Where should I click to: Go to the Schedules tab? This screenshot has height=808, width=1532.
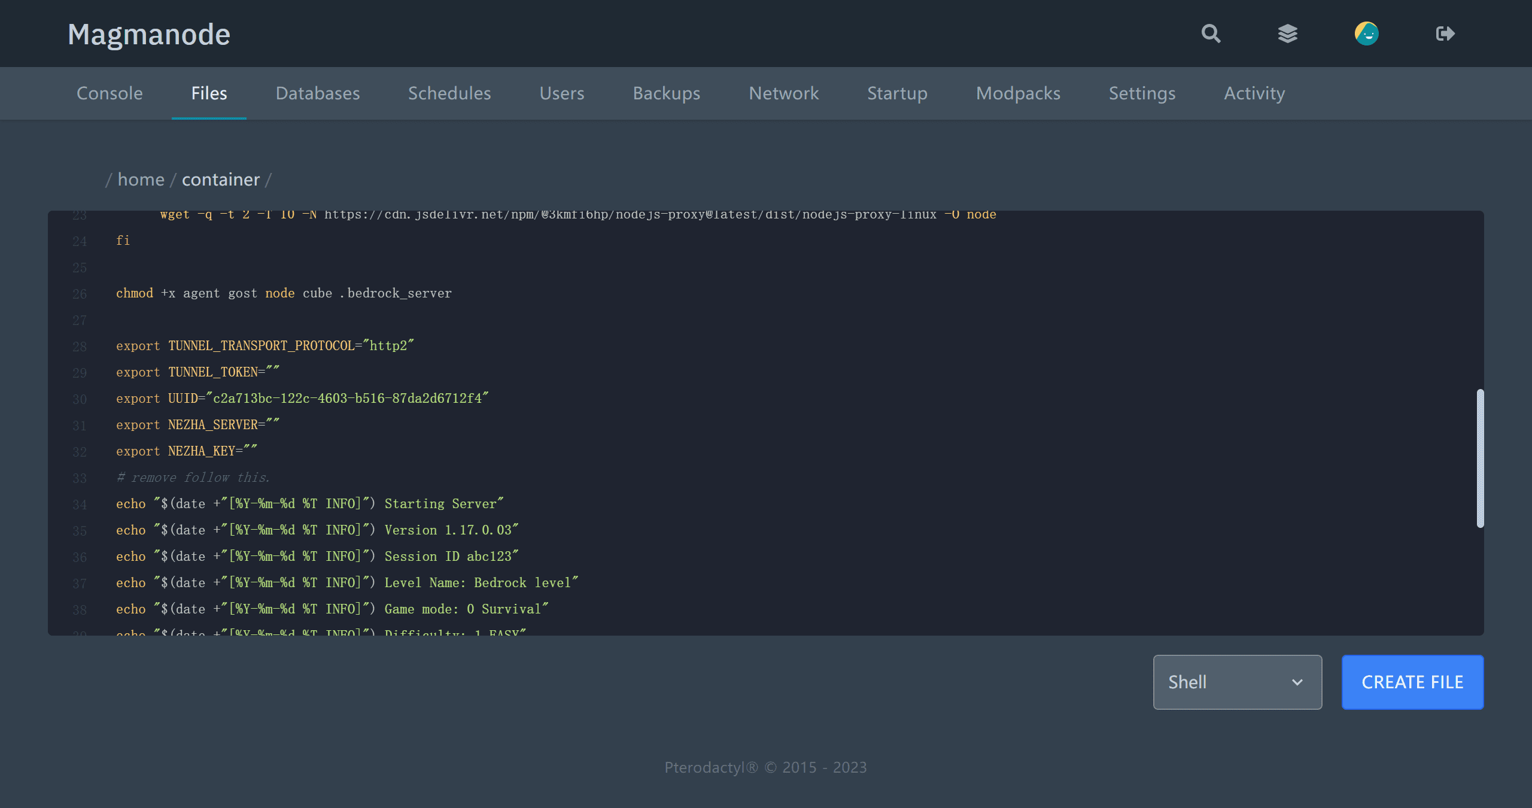[x=449, y=93]
